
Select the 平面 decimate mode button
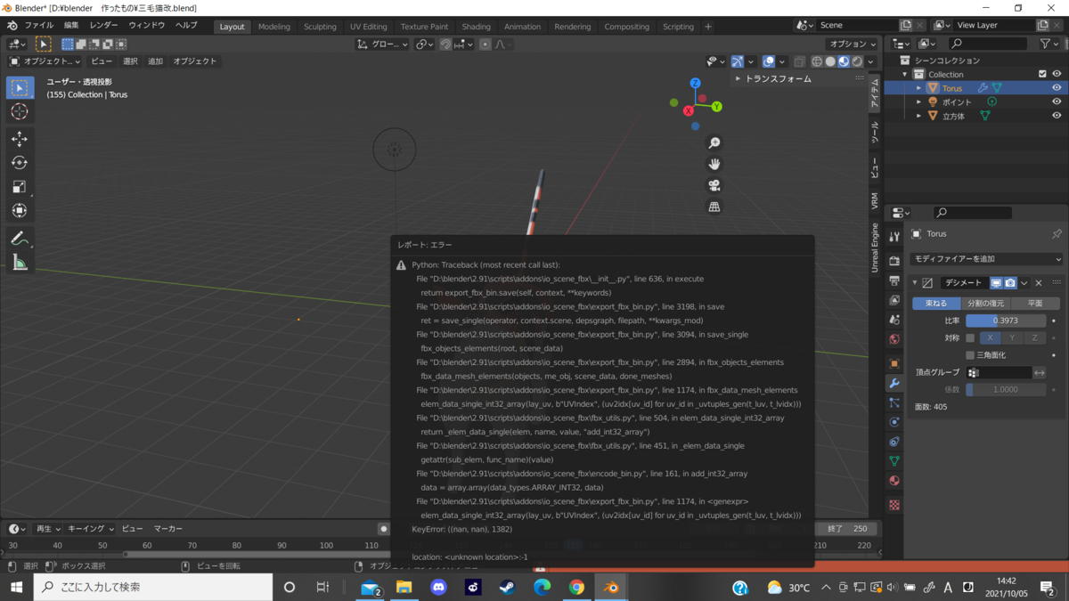pos(1035,303)
